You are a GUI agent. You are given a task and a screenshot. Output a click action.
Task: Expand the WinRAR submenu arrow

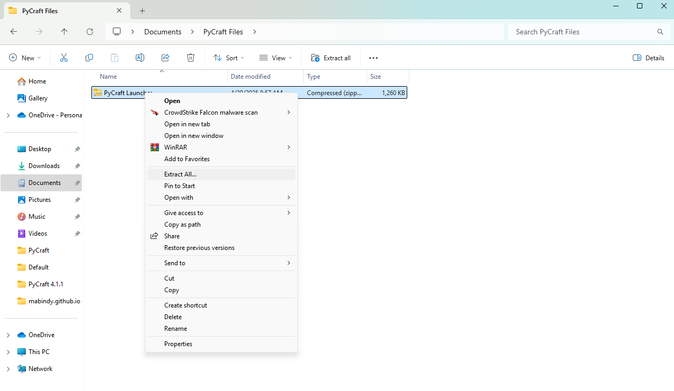click(x=289, y=147)
